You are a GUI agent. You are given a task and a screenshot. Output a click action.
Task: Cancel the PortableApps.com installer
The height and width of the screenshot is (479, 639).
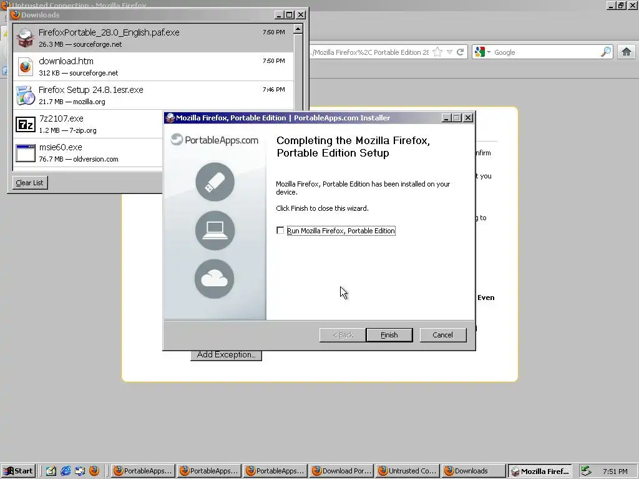442,335
